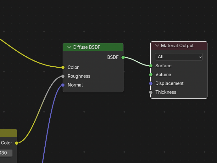Viewport: 217px width, 163px height.
Task: Click the Color input socket on Diffuse BSDF
Action: tap(63, 67)
